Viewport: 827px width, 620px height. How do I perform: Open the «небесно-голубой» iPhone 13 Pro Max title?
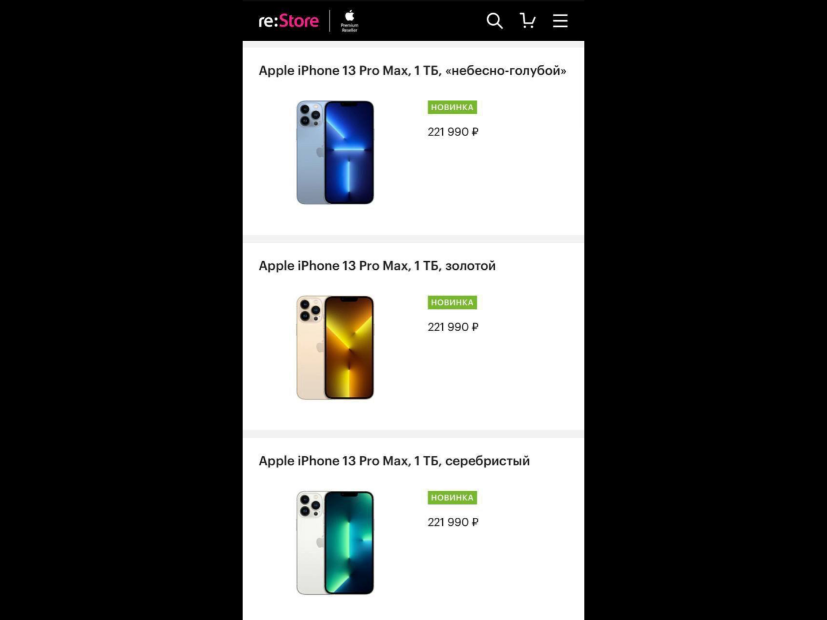[x=412, y=71]
